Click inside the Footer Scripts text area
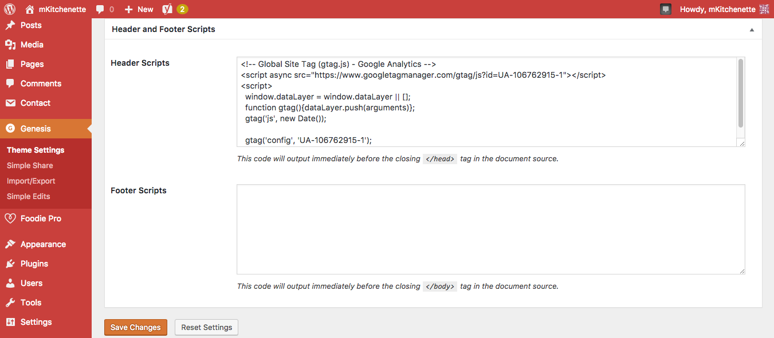774x338 pixels. (x=490, y=229)
